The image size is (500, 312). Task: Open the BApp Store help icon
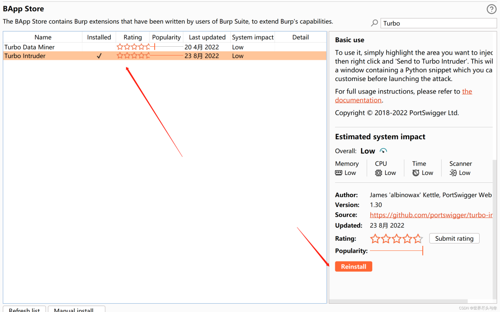point(491,9)
